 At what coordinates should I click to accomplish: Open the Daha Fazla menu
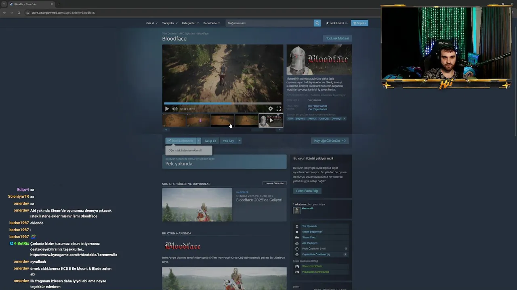click(x=212, y=23)
